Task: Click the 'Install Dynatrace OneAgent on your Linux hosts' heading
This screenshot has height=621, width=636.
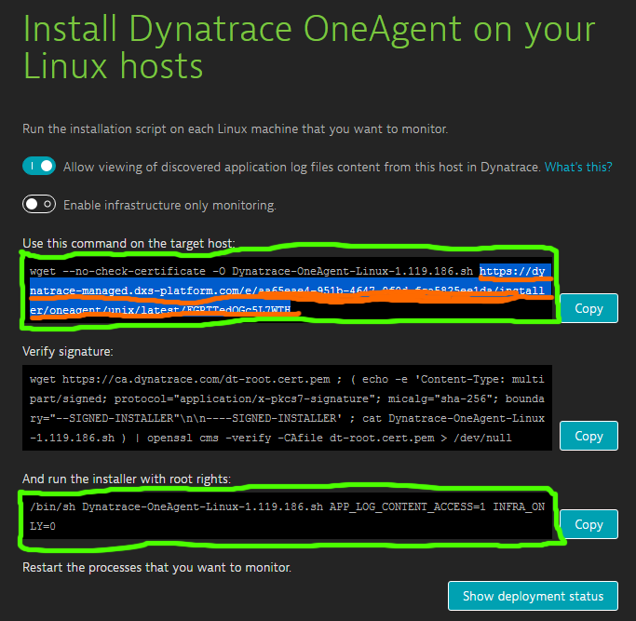Action: (x=308, y=47)
